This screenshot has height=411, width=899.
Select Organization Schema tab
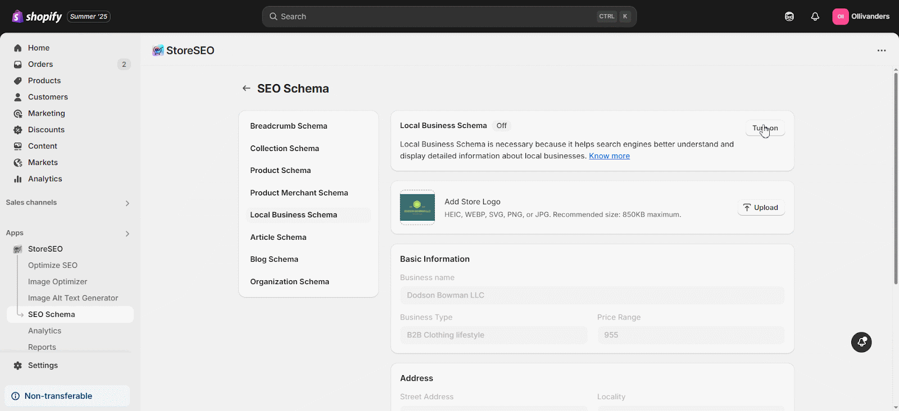[308, 281]
